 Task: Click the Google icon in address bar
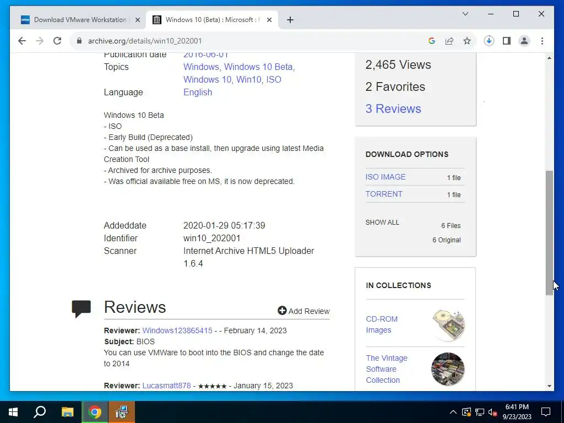[432, 41]
